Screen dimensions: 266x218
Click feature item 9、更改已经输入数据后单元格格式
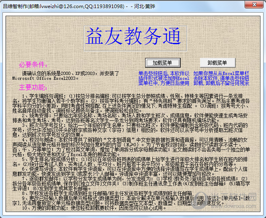[x=131, y=201]
